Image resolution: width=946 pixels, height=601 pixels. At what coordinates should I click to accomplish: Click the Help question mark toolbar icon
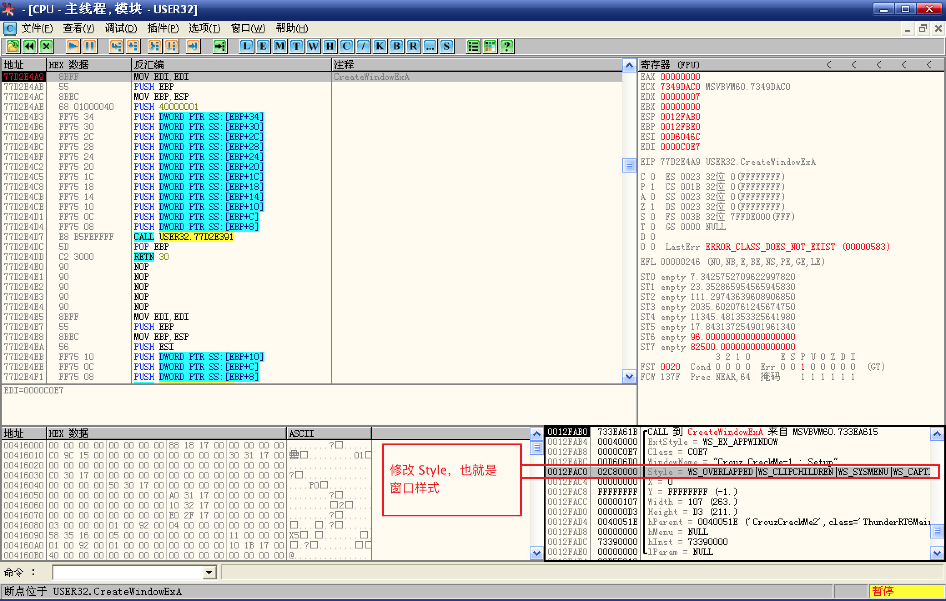point(507,46)
